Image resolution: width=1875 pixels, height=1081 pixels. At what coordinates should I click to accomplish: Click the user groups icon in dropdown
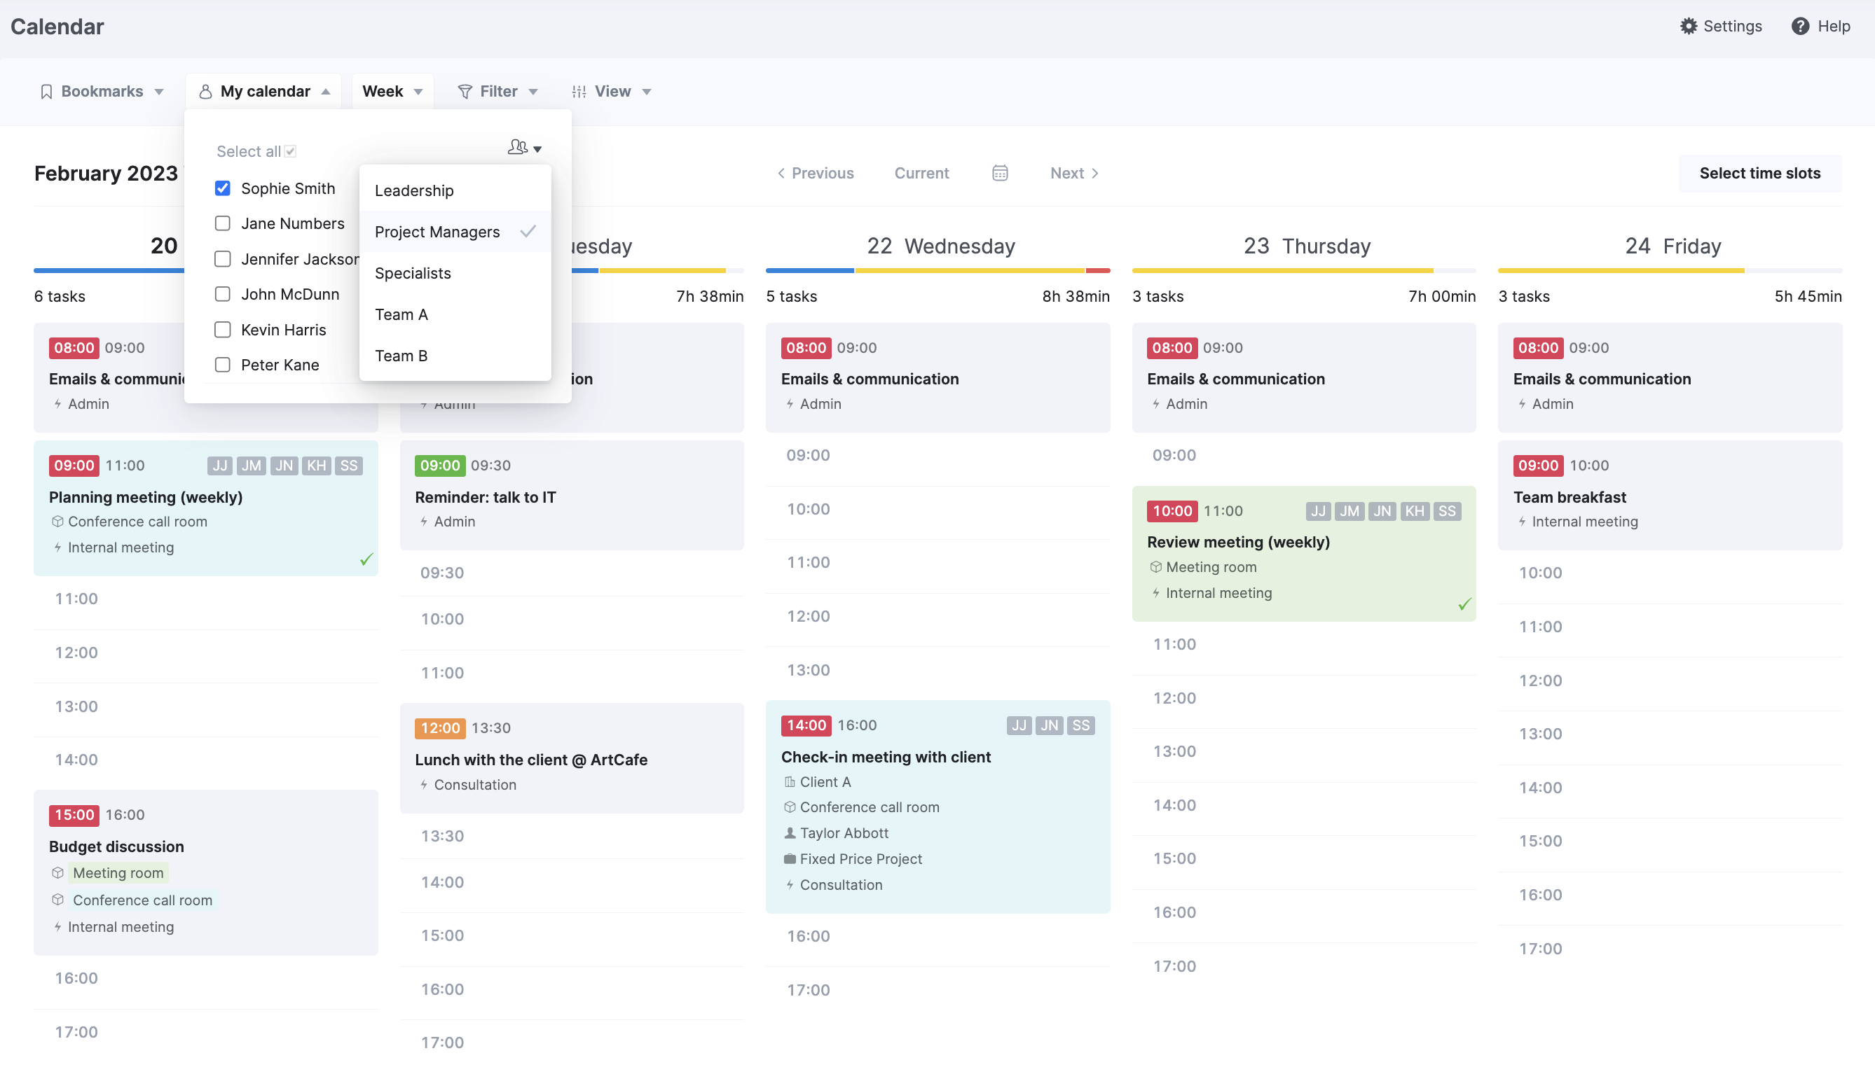point(518,147)
